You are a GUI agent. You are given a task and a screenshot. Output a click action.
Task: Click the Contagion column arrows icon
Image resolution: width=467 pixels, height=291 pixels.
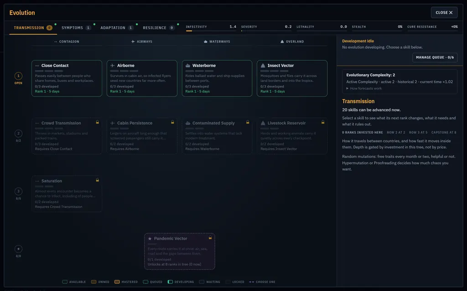point(56,41)
